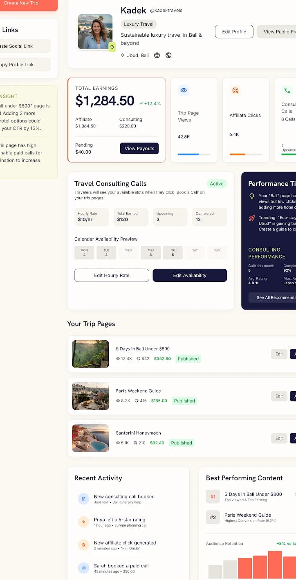The height and width of the screenshot is (580, 296).
Task: Select Tuesday slot in availability preview
Action: click(106, 253)
